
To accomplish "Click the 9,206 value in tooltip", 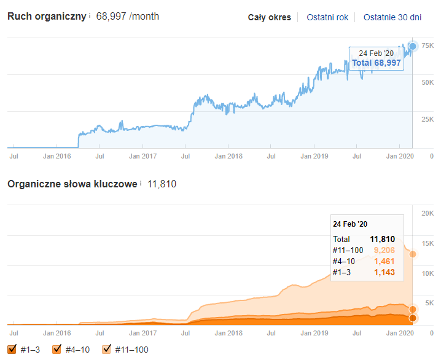I will tap(384, 250).
